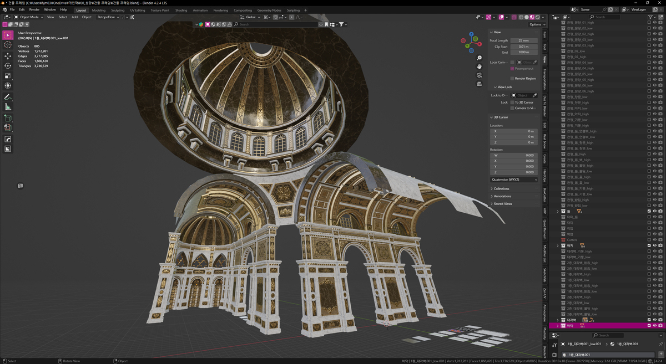Toggle Local Camera checkbox
Viewport: 666px width, 364px height.
[x=512, y=62]
